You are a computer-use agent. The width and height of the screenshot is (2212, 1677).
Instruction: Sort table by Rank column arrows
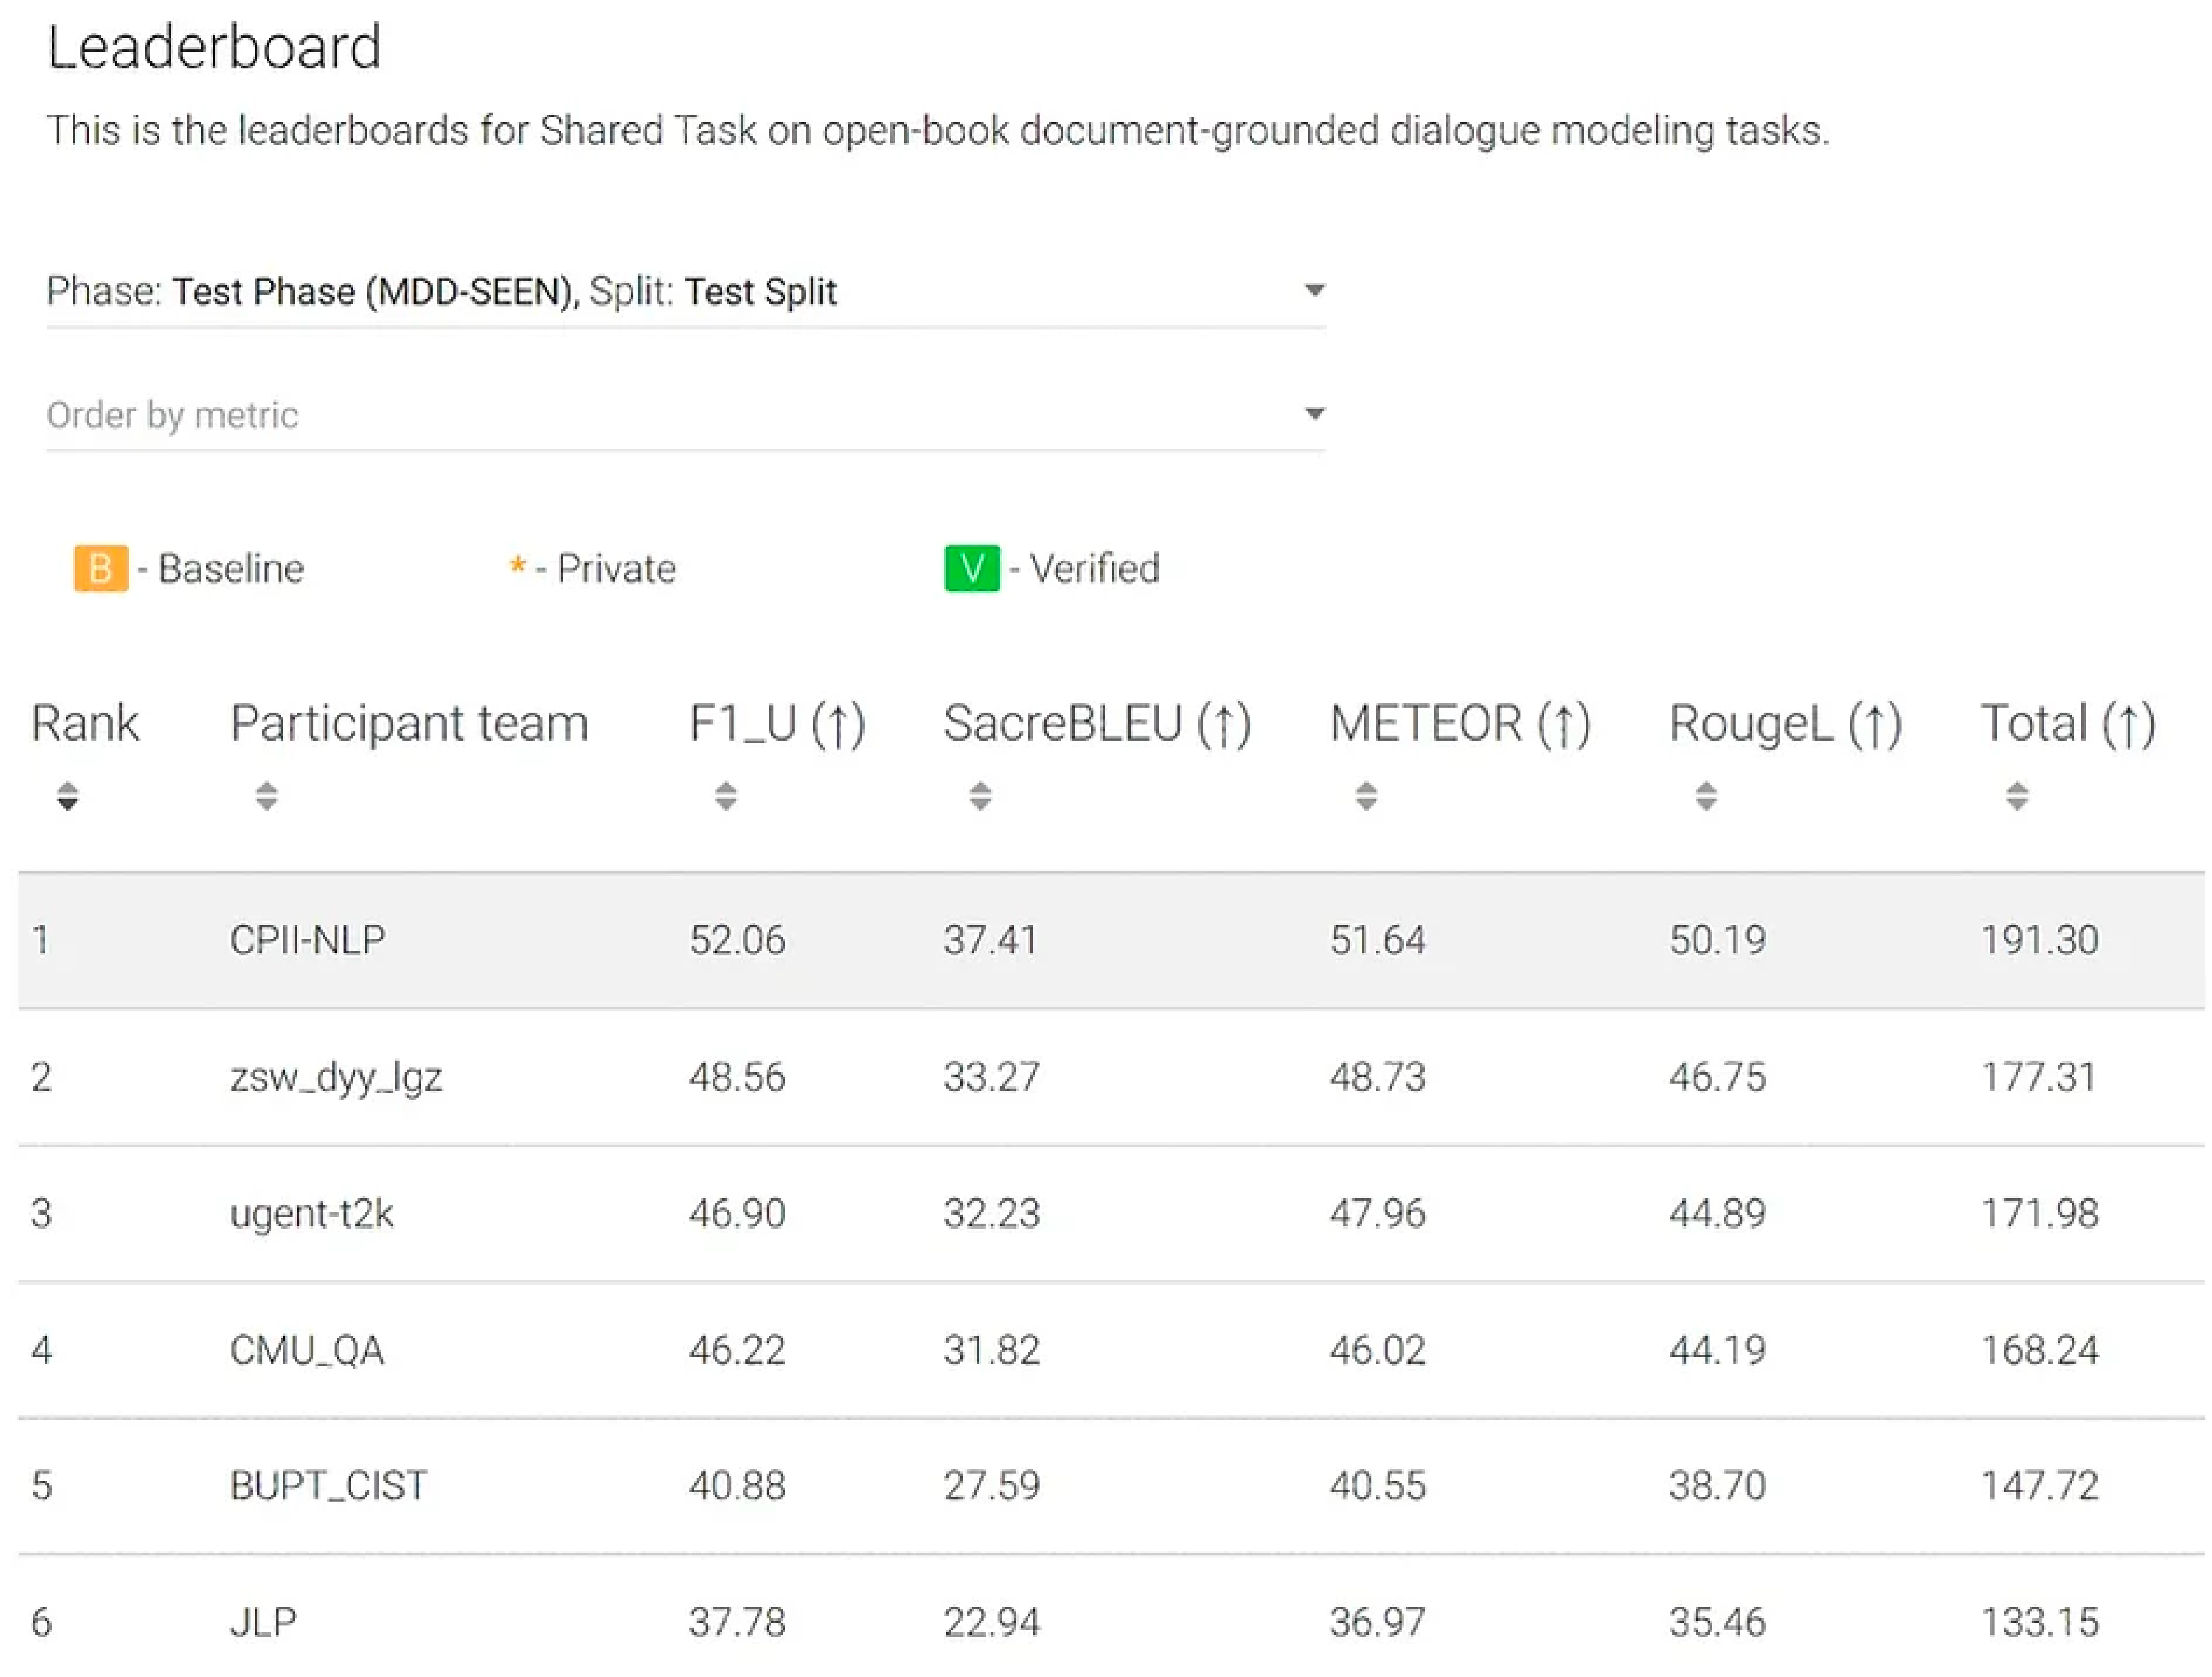pyautogui.click(x=67, y=796)
